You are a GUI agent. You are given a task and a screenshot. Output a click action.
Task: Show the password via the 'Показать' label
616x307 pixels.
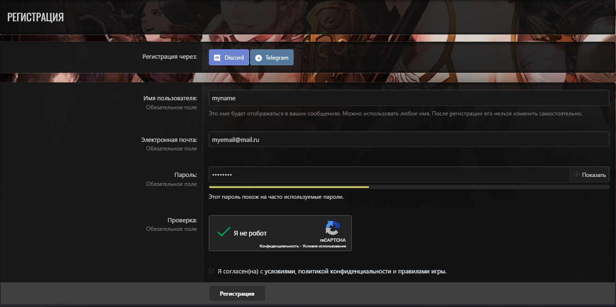594,175
